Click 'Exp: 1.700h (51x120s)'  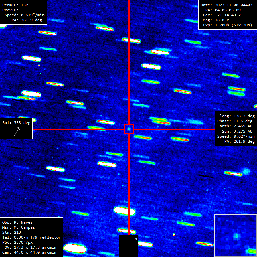[228, 25]
